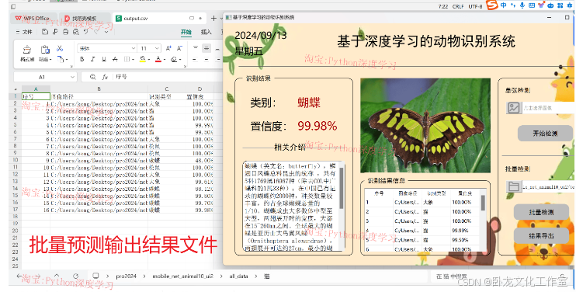Toggle the 中 Chinese input mode indicator

pos(503,5)
